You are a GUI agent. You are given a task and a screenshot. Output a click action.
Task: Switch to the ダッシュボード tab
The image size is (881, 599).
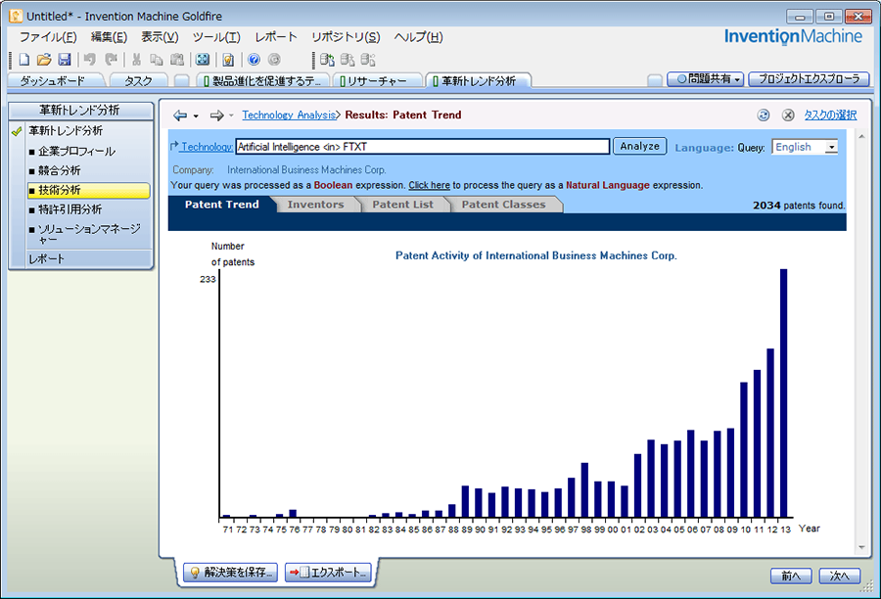tap(52, 81)
